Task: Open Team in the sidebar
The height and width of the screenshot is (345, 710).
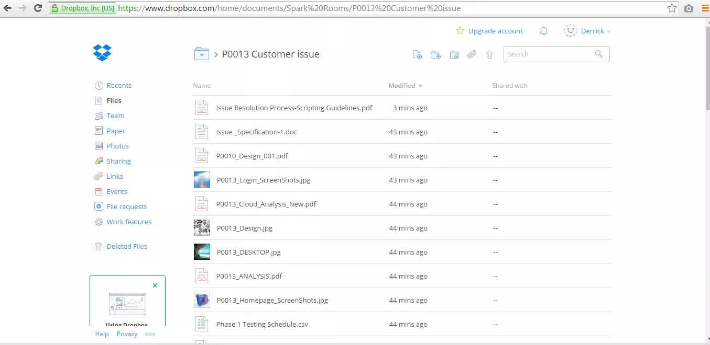Action: click(x=115, y=116)
